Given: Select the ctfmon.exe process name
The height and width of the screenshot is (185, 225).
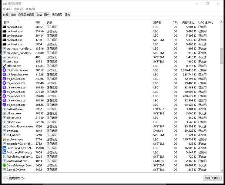Looking at the screenshot, I should [x=14, y=66].
